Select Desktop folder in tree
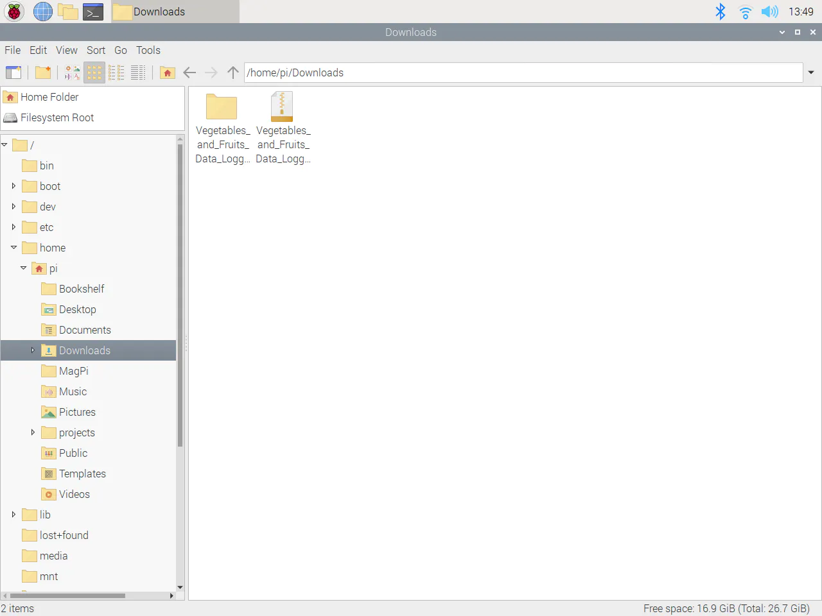 click(x=69, y=309)
